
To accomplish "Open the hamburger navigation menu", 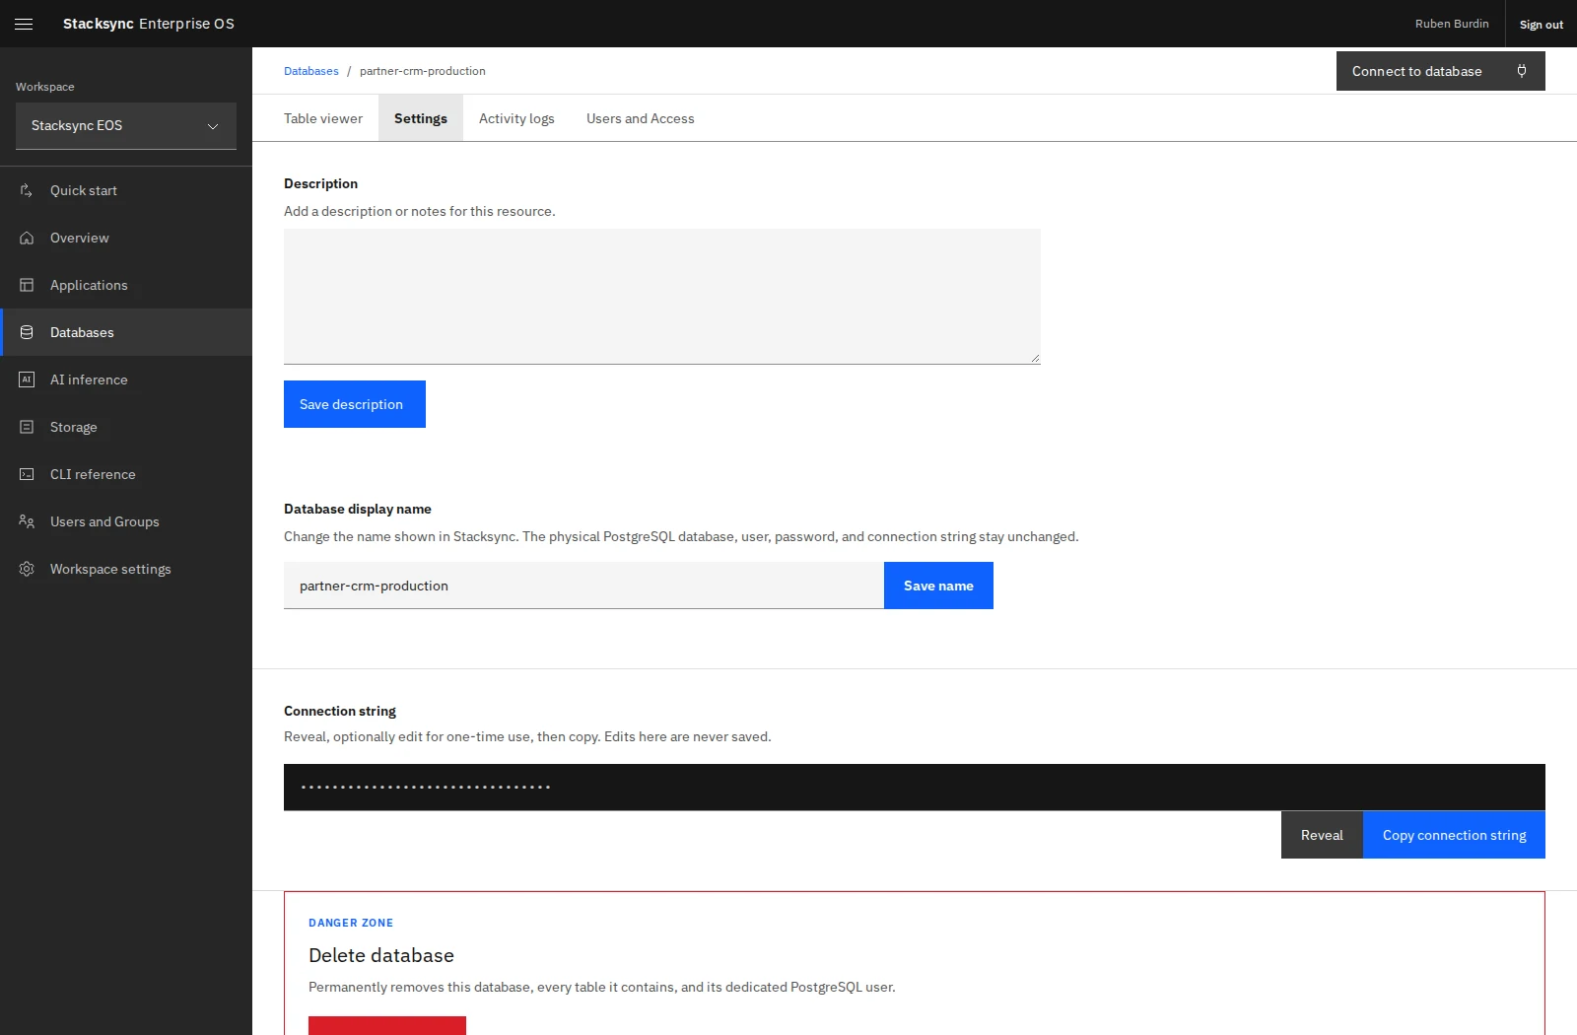I will click(x=24, y=24).
